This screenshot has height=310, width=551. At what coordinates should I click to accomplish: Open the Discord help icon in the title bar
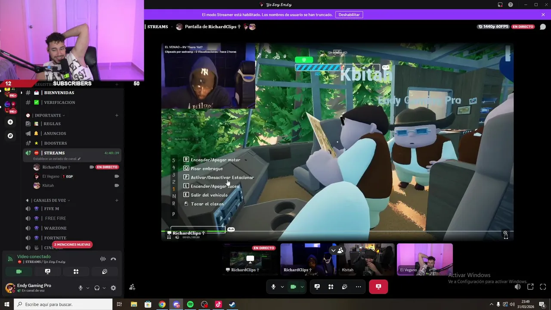point(511,5)
